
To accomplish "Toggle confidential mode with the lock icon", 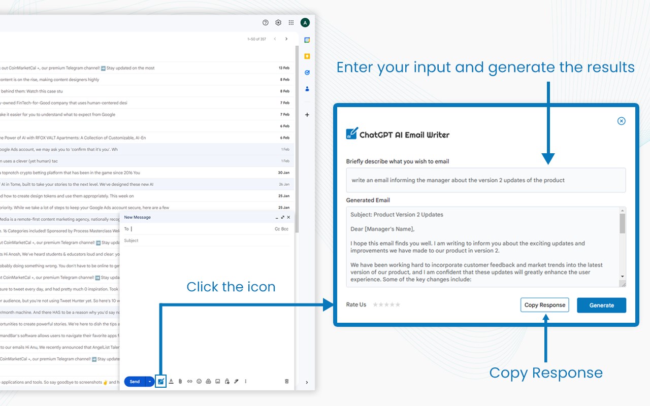I will tap(226, 381).
